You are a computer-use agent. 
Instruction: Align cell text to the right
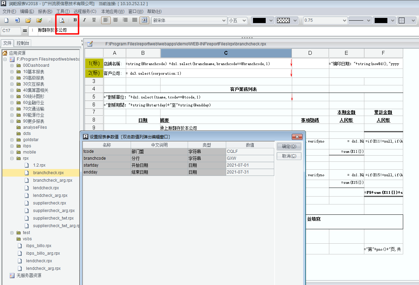125,20
